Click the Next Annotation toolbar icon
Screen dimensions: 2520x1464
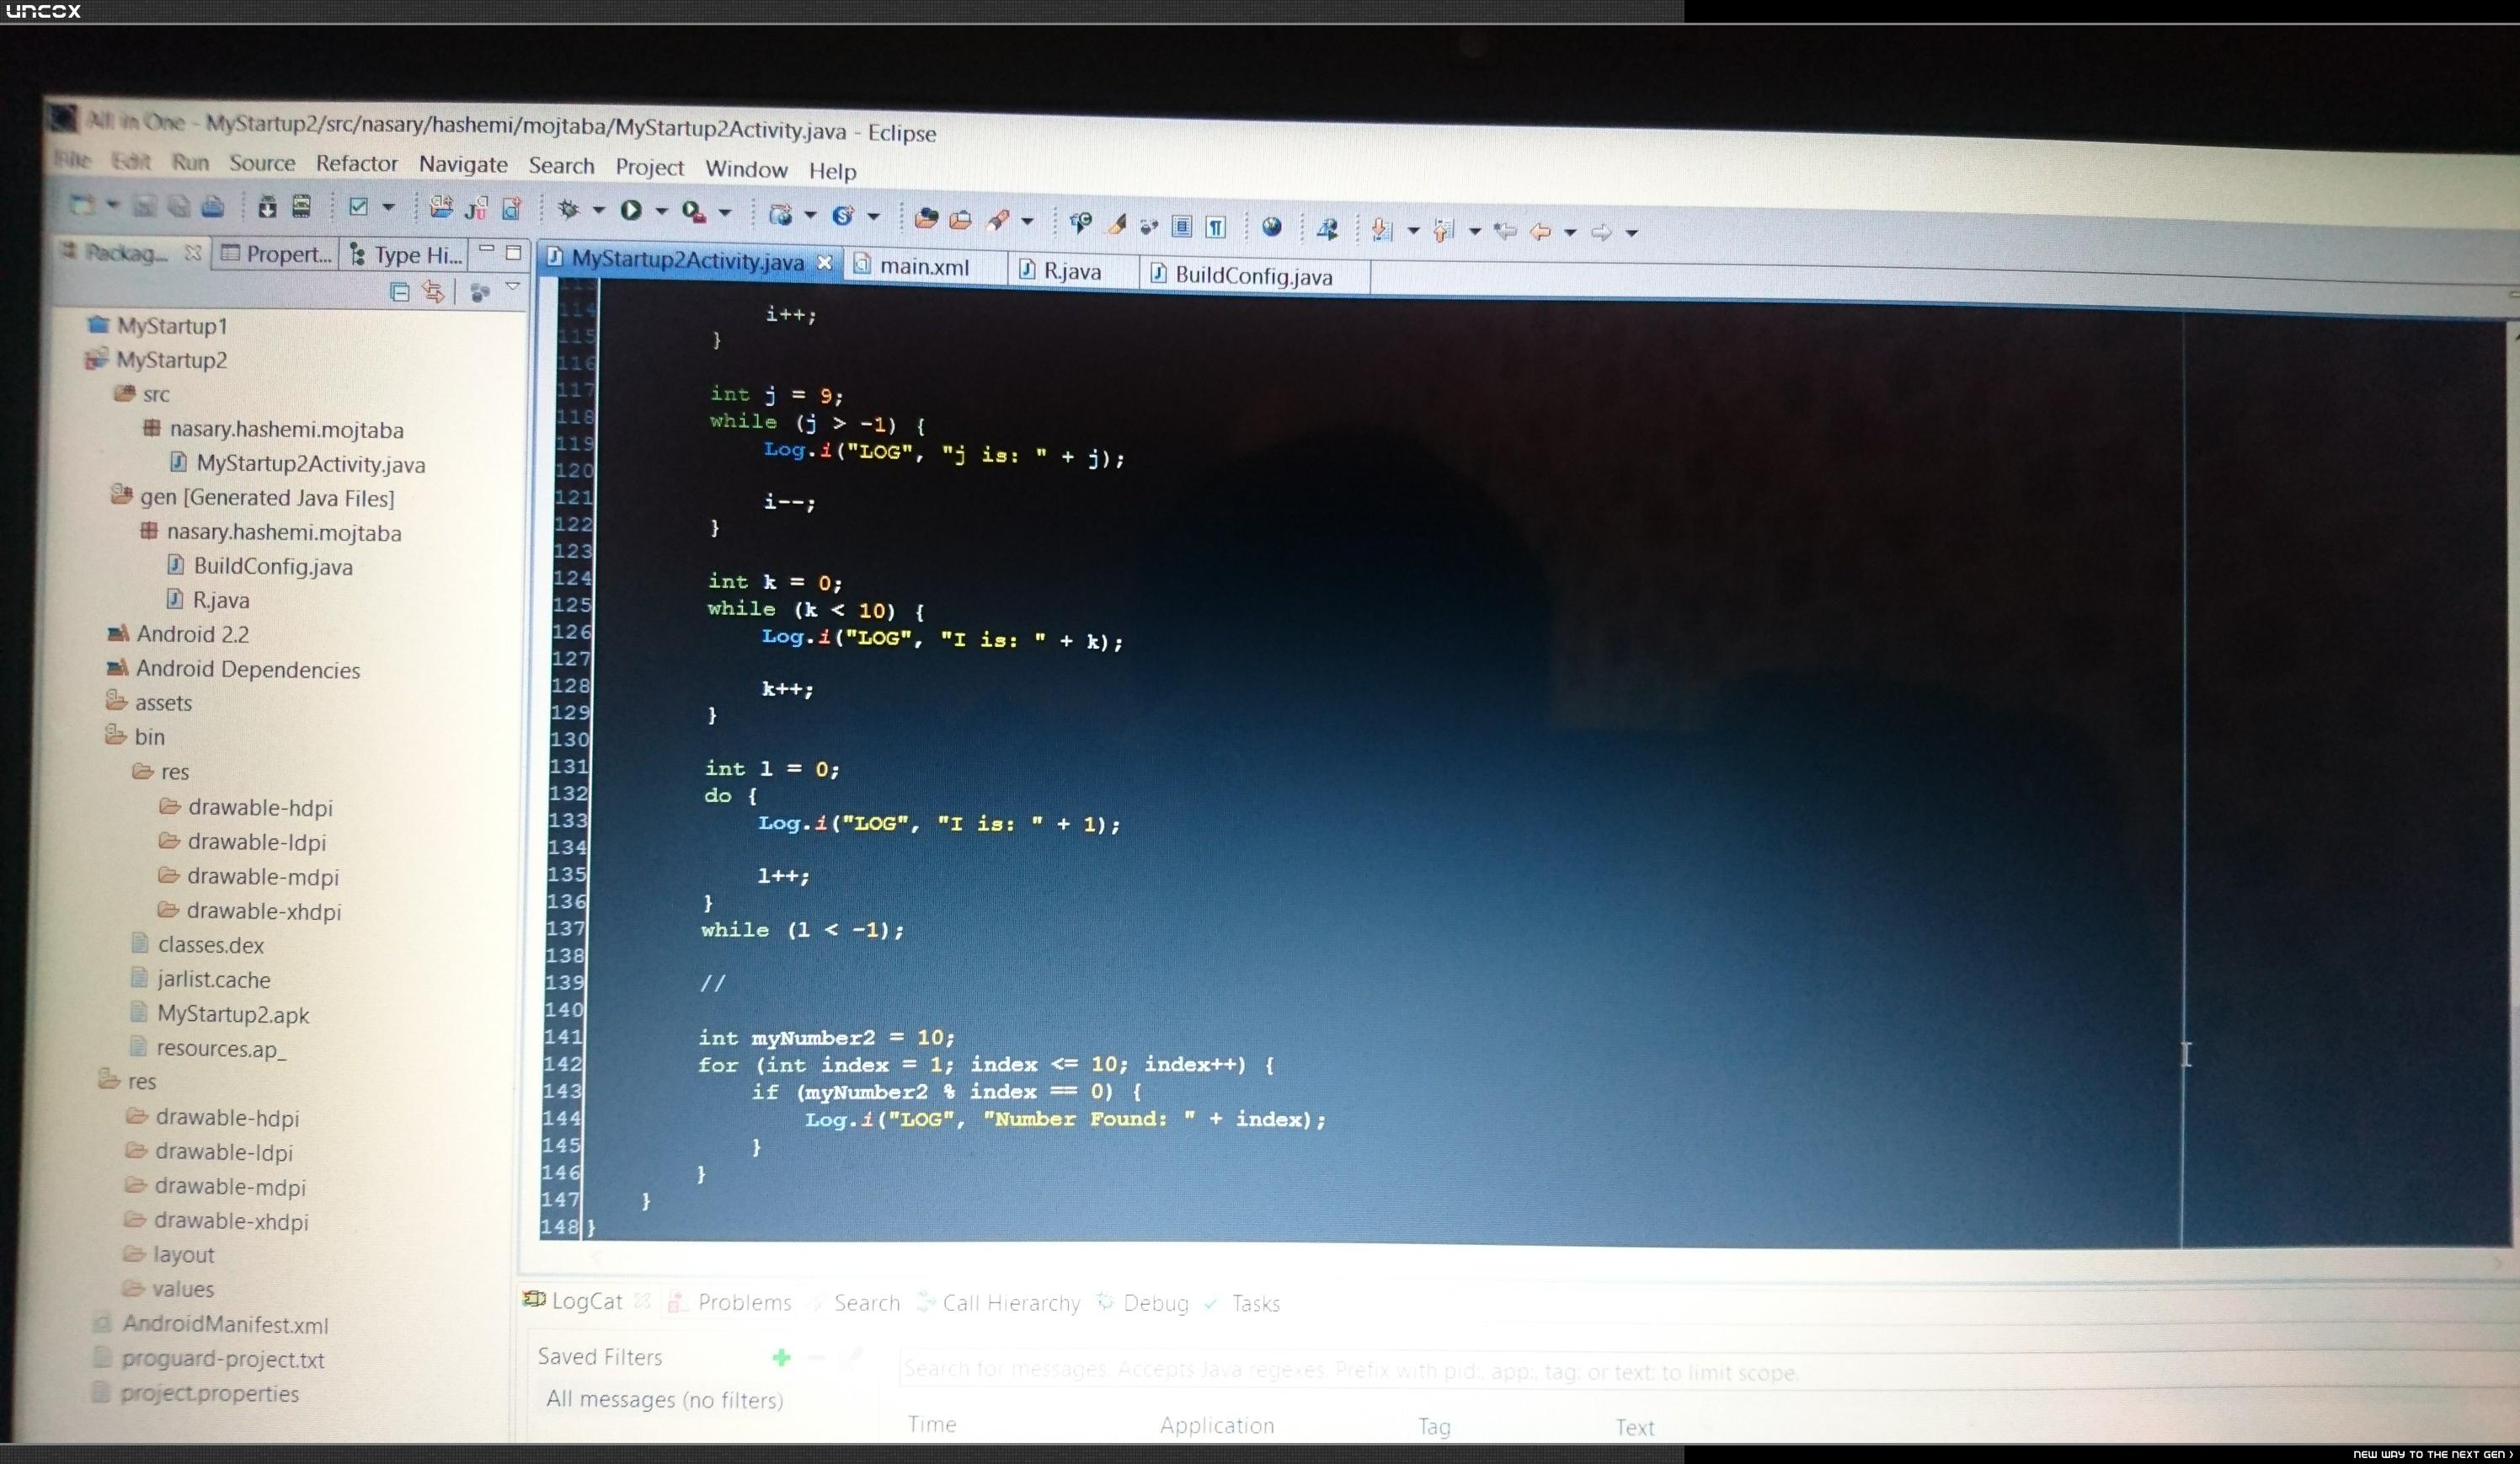pos(1382,230)
